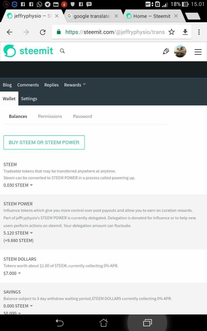Viewport: 207px width, 331px height.
Task: Close the Home — Steemit tab
Action: (x=176, y=16)
